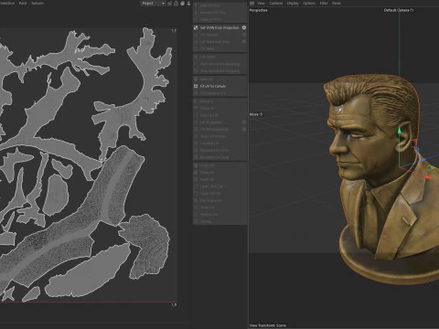Click the round icon left of the sphere icon
This screenshot has width=439, height=329.
point(176,4)
